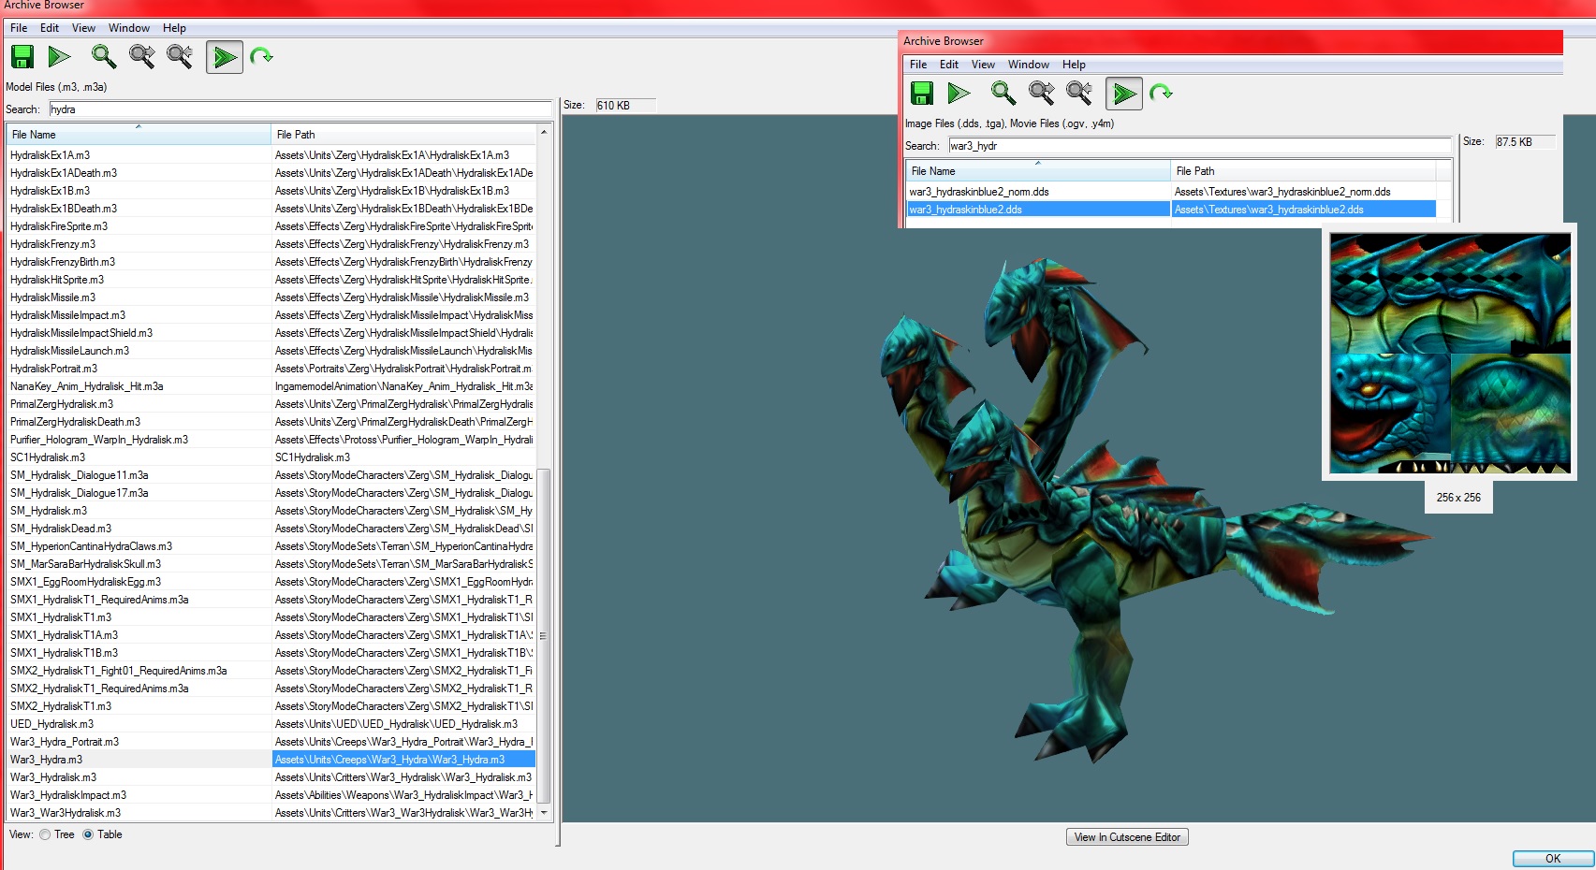Click the magnifier with left arrow in the Image Files window

click(x=1078, y=93)
